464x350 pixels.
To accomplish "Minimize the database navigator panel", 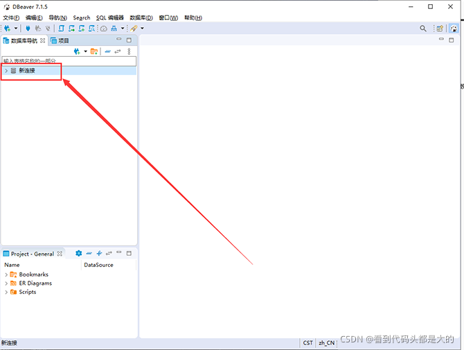I will click(x=119, y=39).
